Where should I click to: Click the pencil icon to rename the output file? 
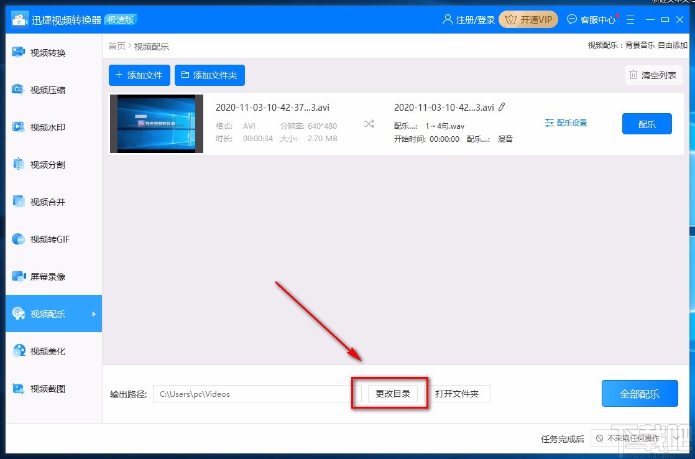tap(502, 107)
